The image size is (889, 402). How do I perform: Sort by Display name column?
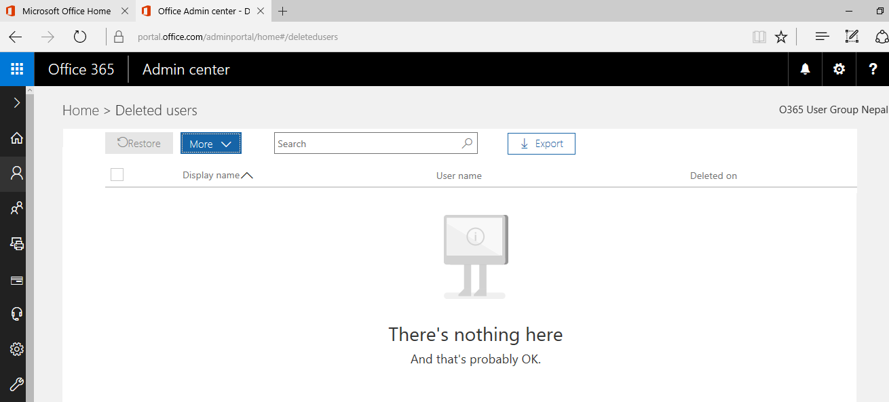coord(211,175)
